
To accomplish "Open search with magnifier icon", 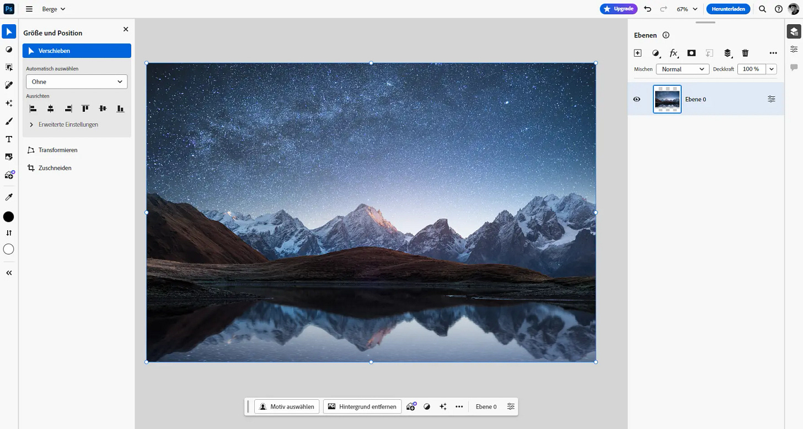I will pos(762,9).
